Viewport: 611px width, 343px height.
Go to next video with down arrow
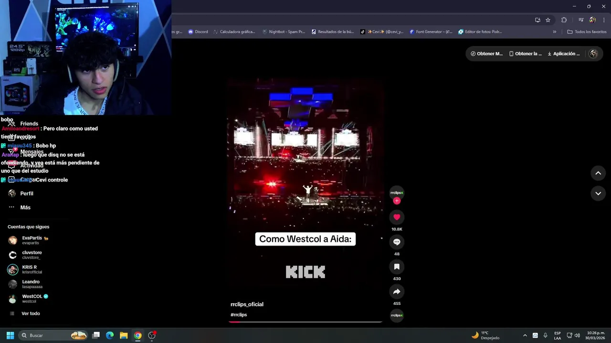pos(598,193)
